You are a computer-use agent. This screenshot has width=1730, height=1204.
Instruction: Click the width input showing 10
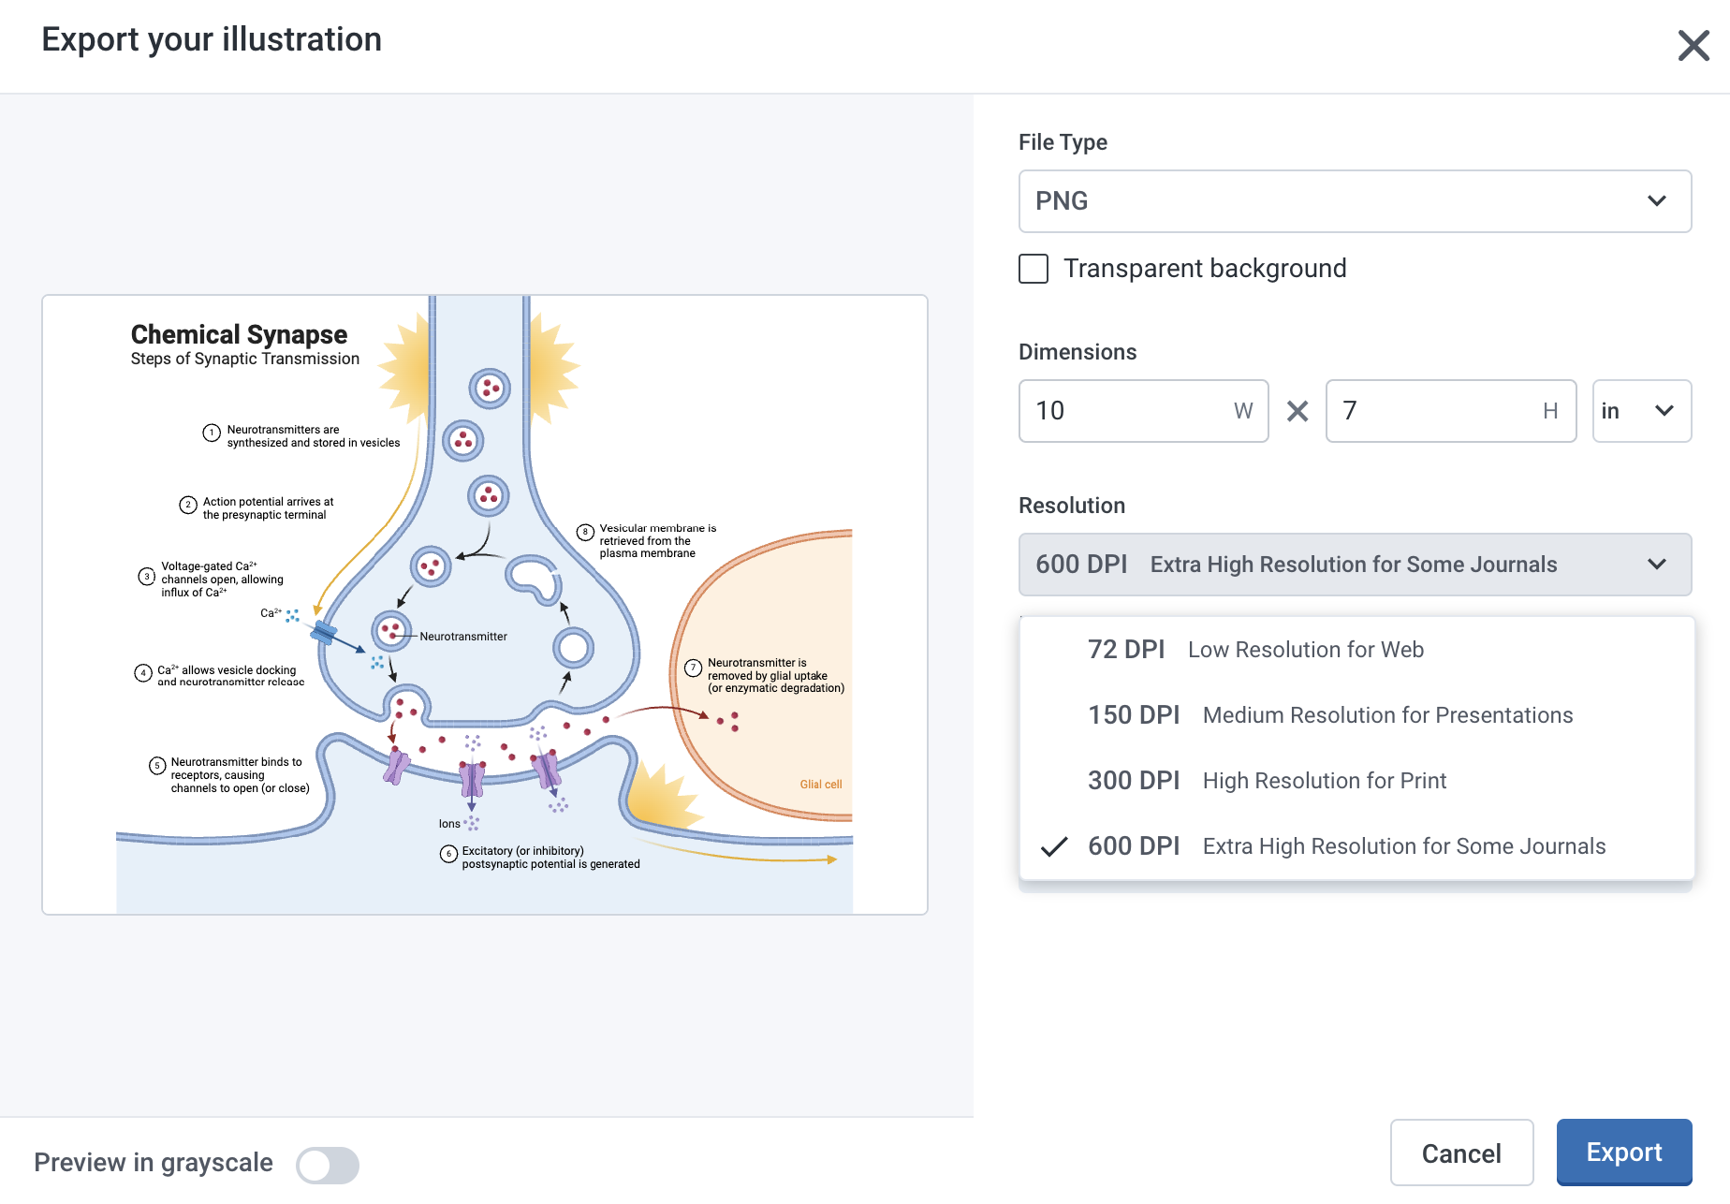1123,411
